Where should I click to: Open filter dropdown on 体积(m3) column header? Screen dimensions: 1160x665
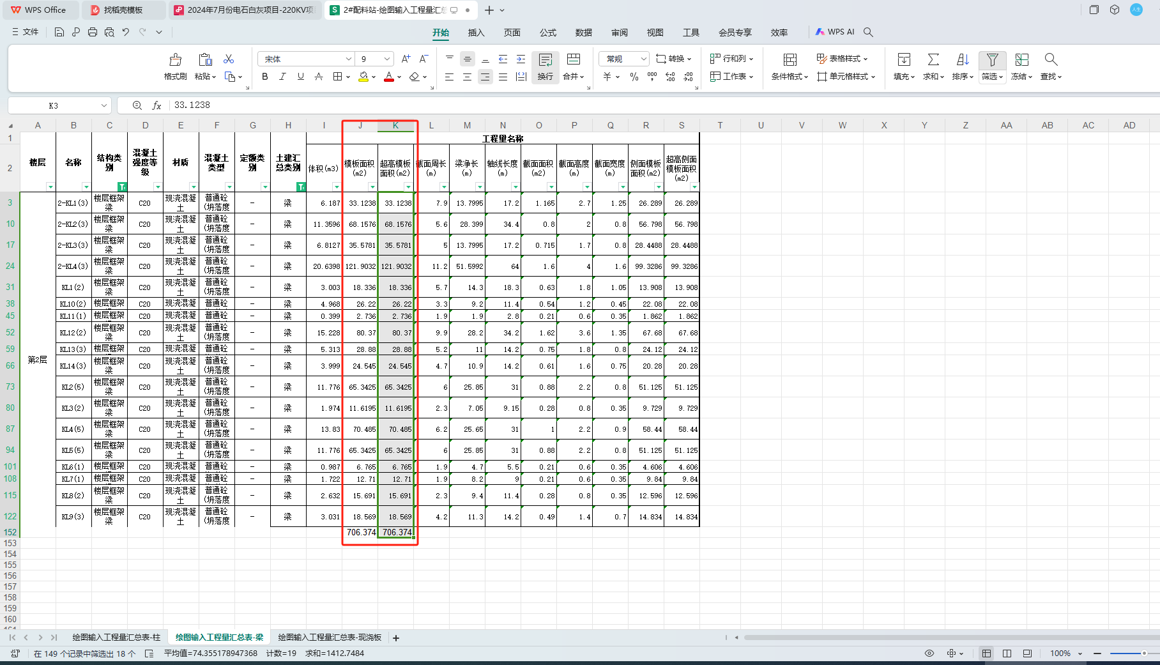[x=337, y=187]
